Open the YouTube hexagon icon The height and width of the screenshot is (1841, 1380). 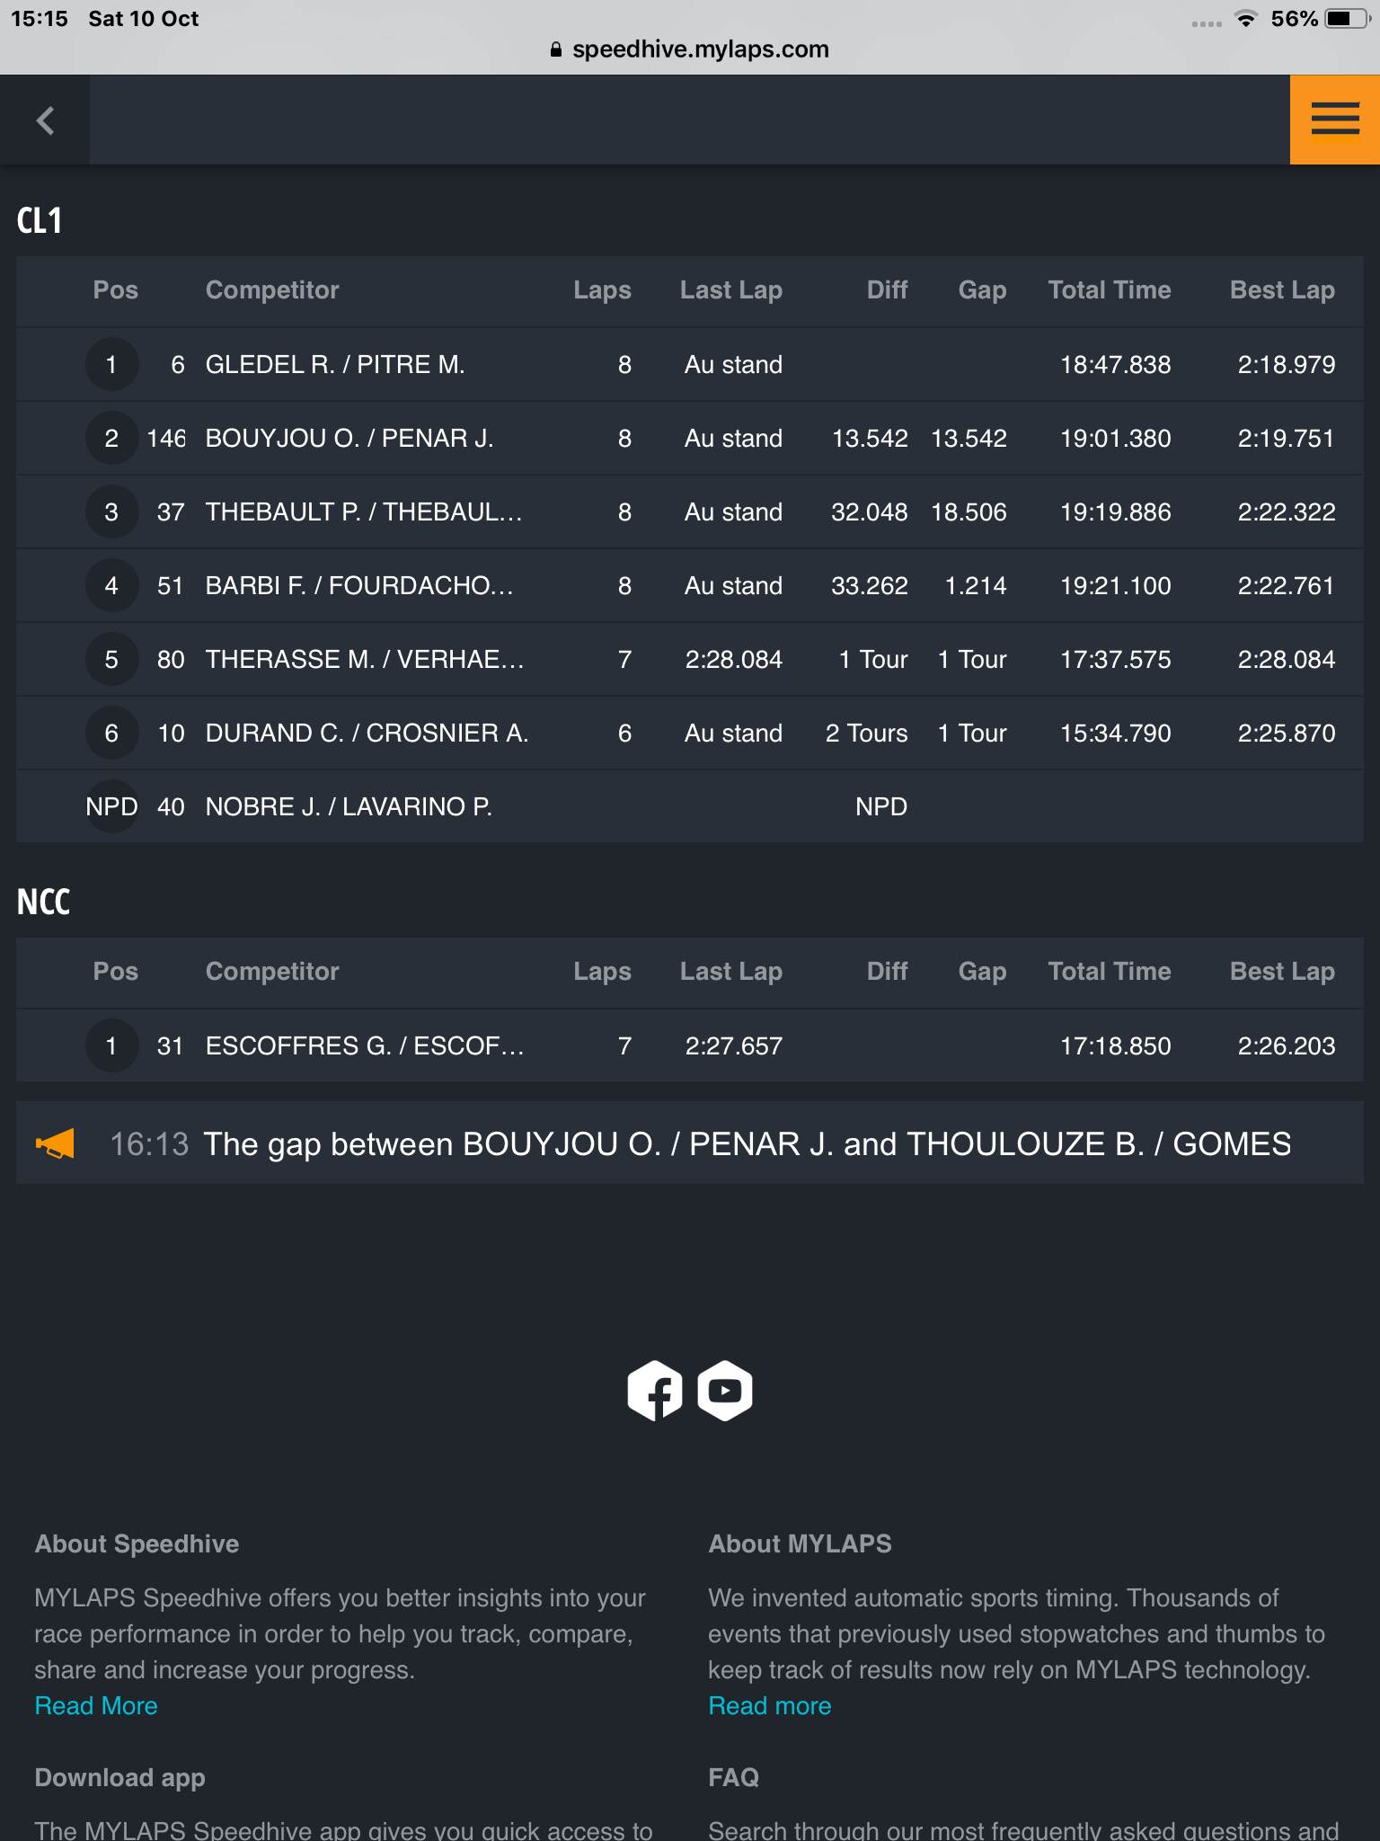click(x=725, y=1391)
